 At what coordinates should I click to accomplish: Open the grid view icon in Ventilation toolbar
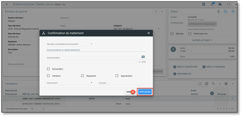[206, 84]
